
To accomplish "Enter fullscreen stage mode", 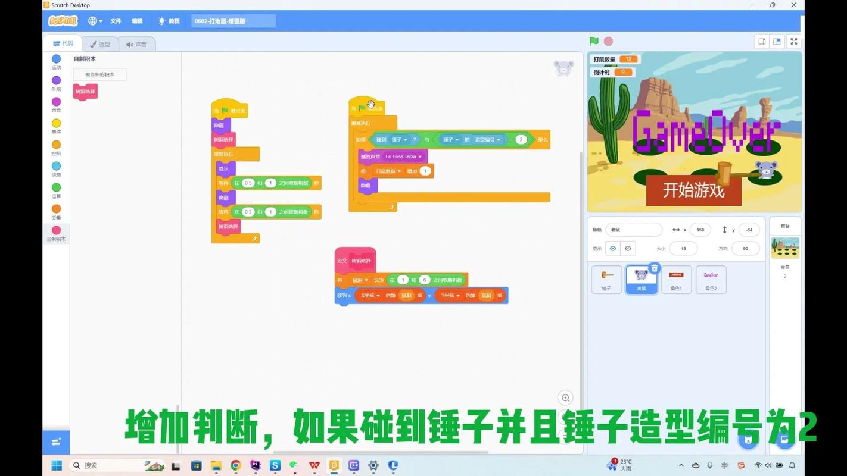I will tap(794, 41).
